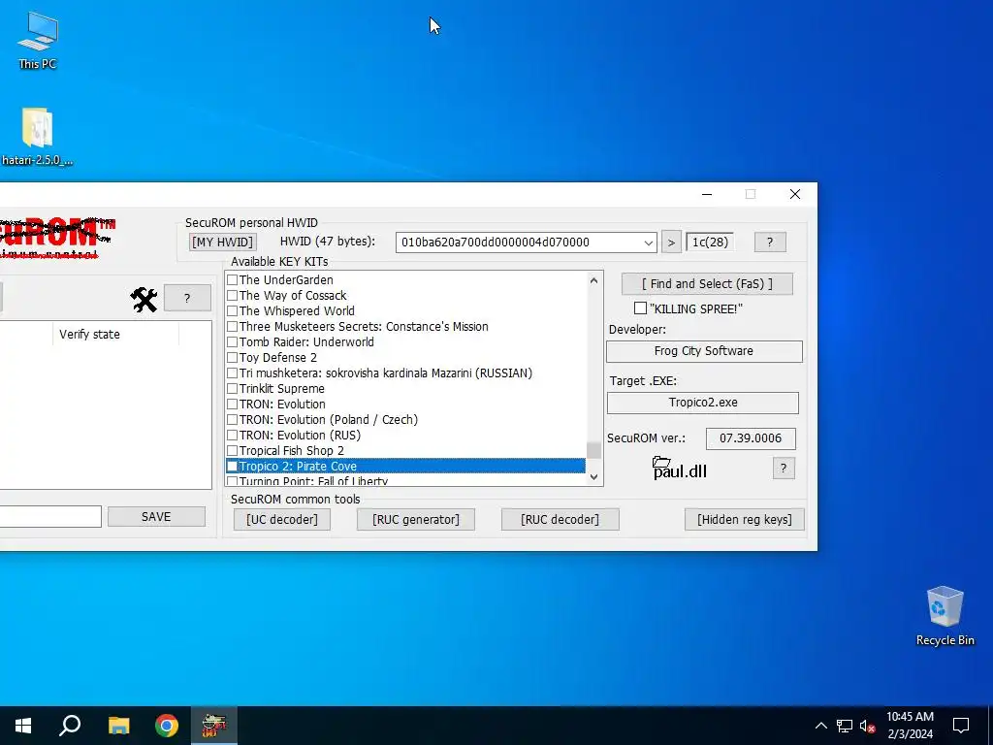993x745 pixels.
Task: Select Three Musketeers Secrets: Constance's Mission row
Action: click(405, 326)
